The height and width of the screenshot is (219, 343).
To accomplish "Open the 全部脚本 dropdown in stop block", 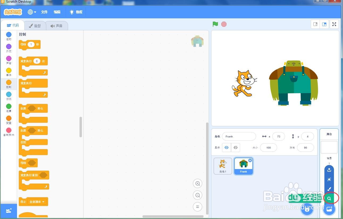I will pyautogui.click(x=37, y=202).
